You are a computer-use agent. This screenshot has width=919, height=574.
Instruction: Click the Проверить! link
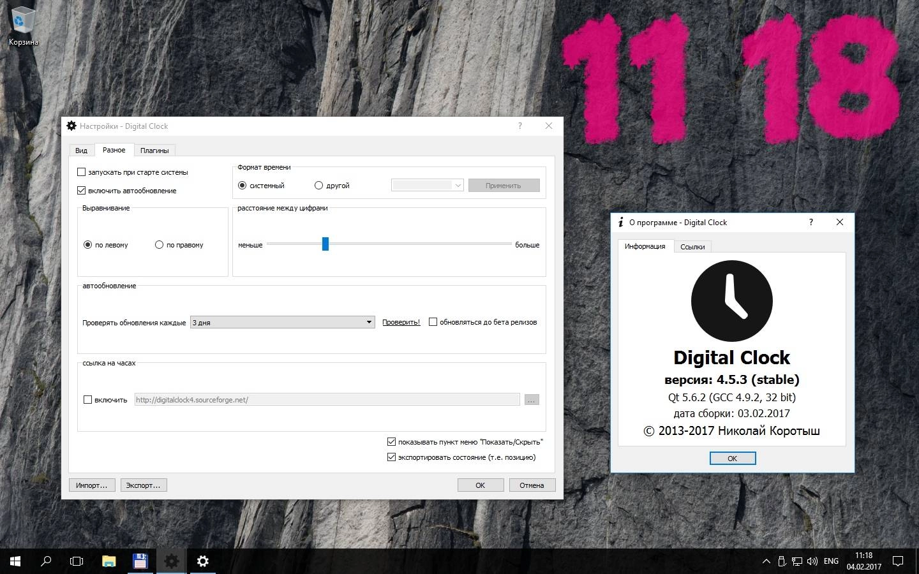click(401, 323)
